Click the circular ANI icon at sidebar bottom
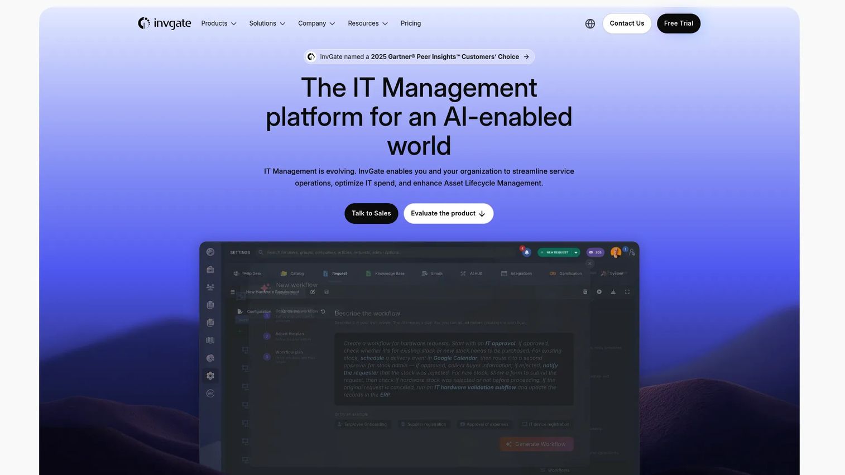845x475 pixels. point(210,394)
